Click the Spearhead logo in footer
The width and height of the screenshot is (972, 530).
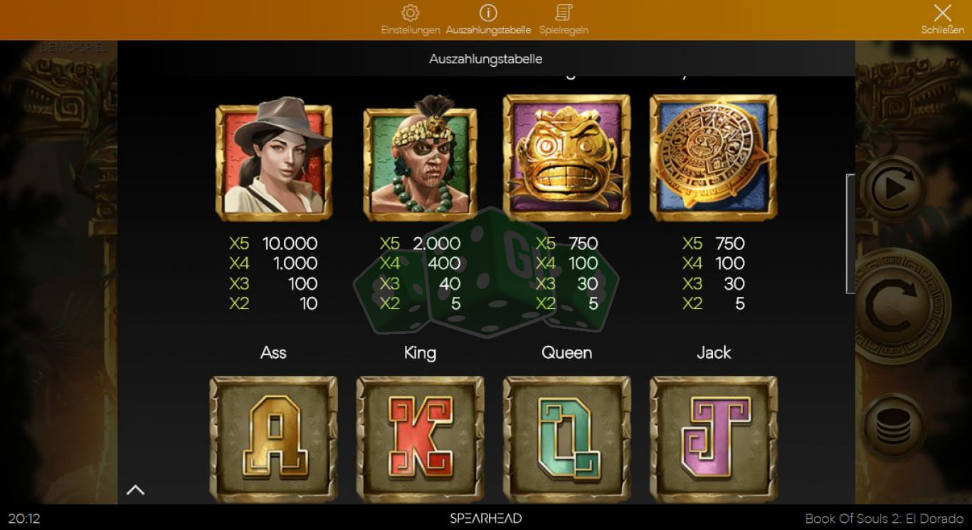pyautogui.click(x=486, y=519)
